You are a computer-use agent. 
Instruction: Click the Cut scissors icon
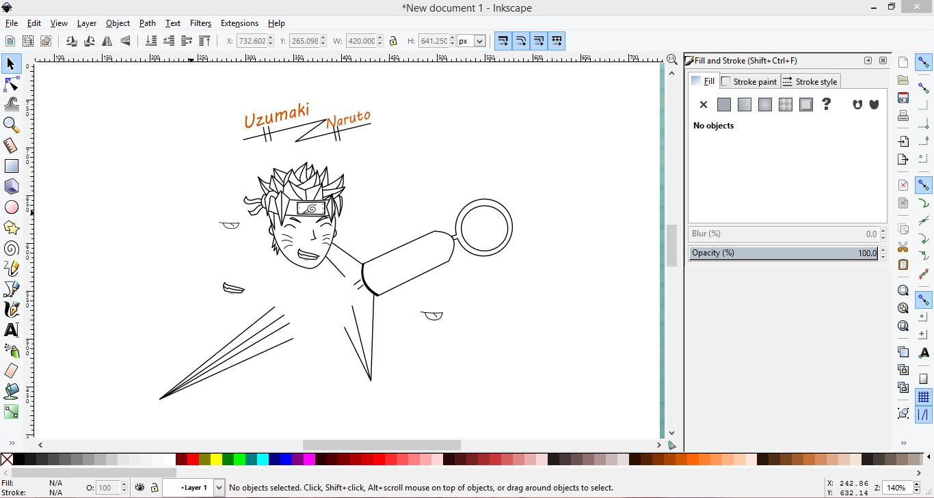click(x=903, y=247)
